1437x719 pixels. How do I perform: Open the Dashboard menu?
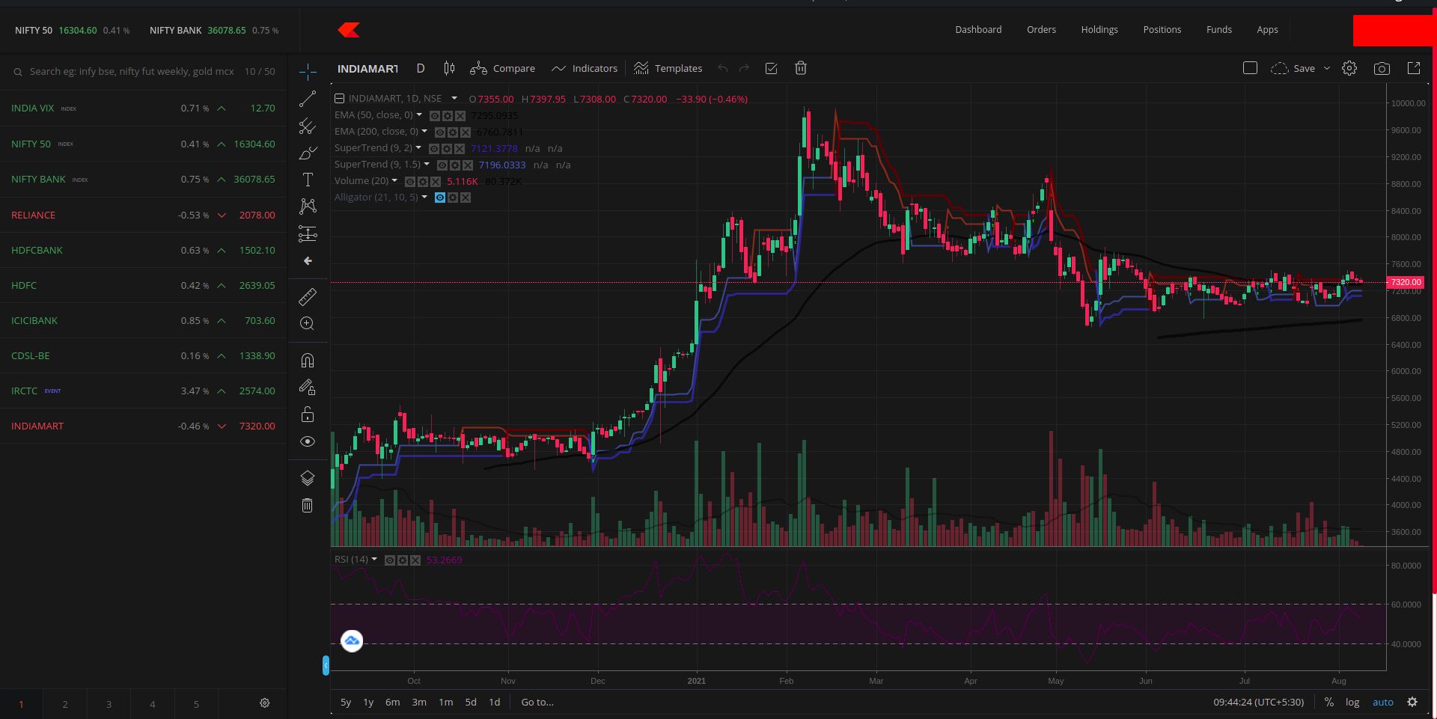pyautogui.click(x=978, y=29)
